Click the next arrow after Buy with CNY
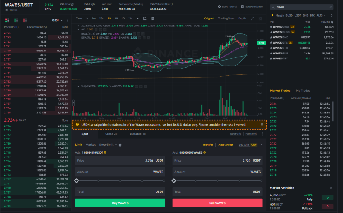This screenshot has width=343, height=213. (x=261, y=145)
